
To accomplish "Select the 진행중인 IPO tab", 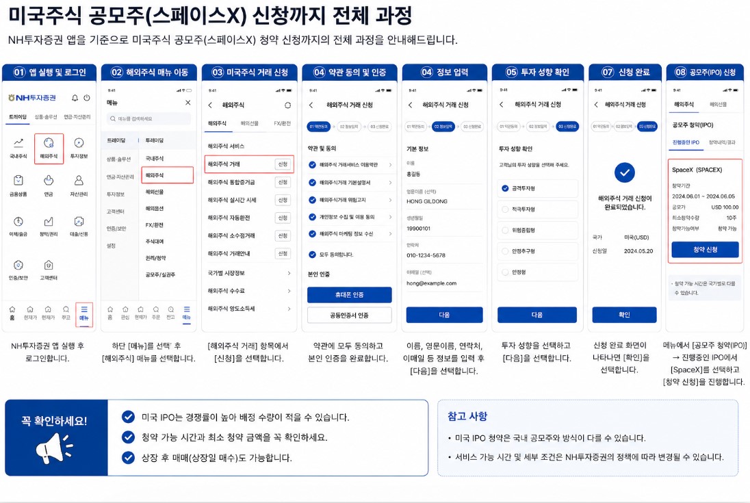I will (x=686, y=142).
